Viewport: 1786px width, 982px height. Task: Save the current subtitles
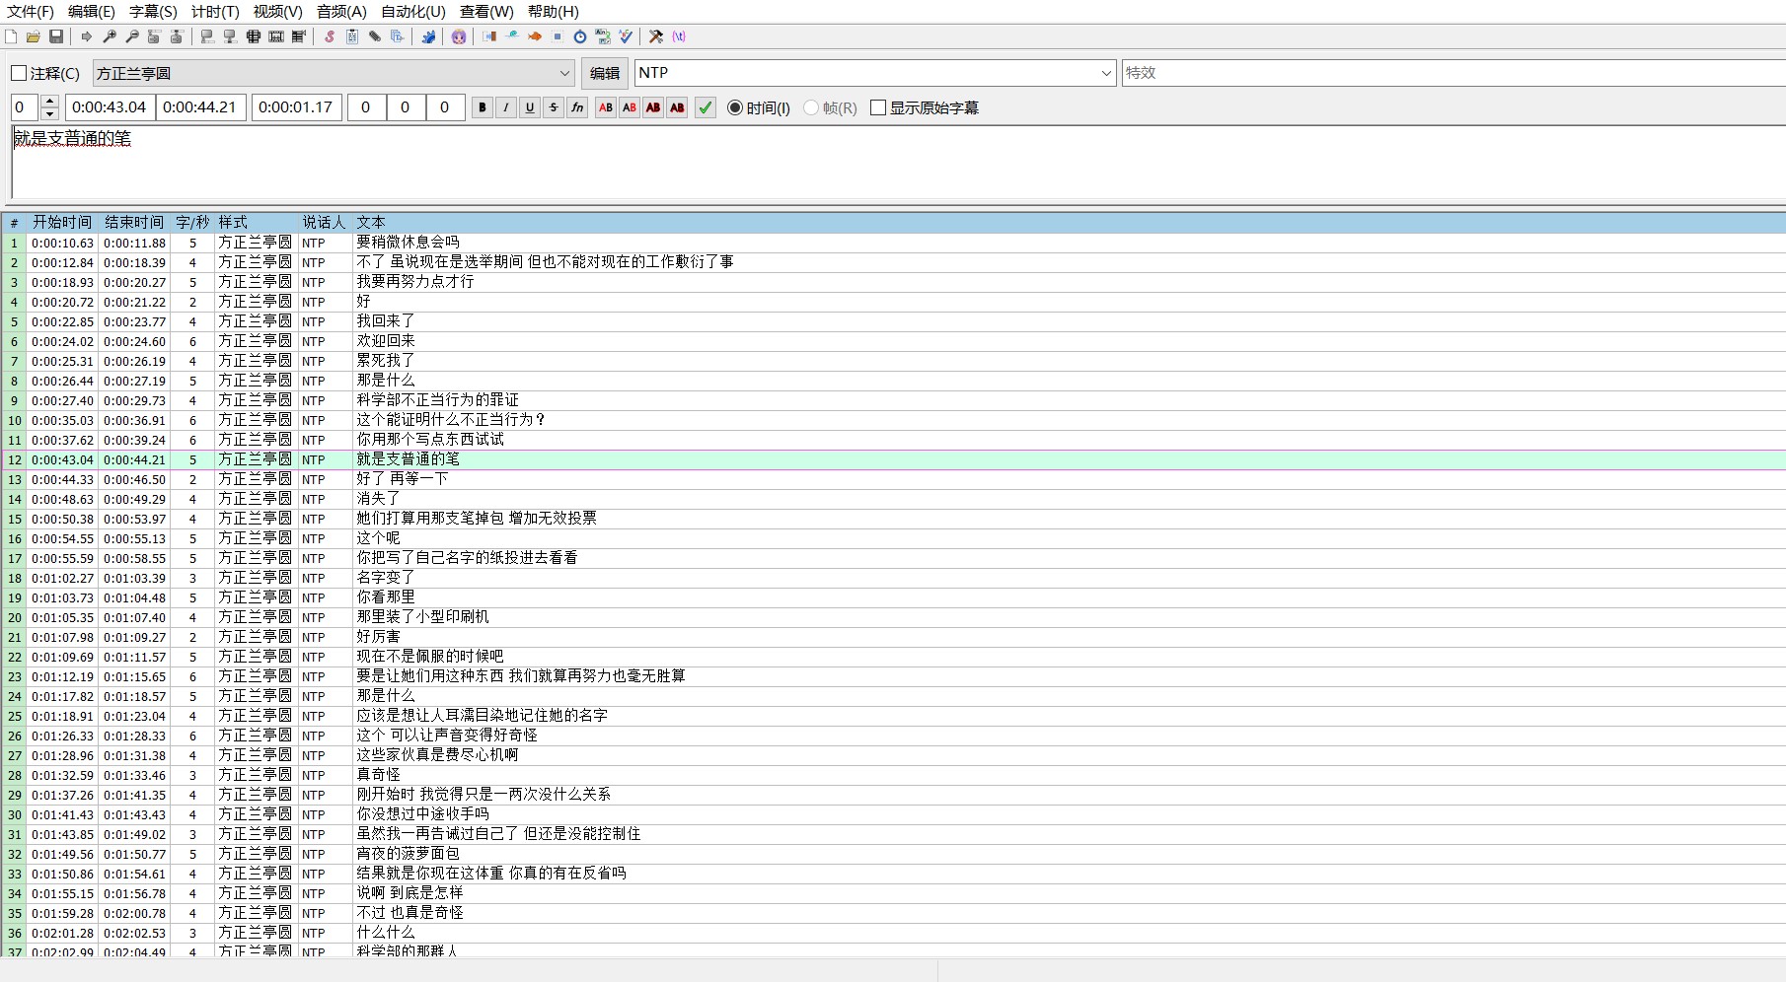[x=56, y=36]
